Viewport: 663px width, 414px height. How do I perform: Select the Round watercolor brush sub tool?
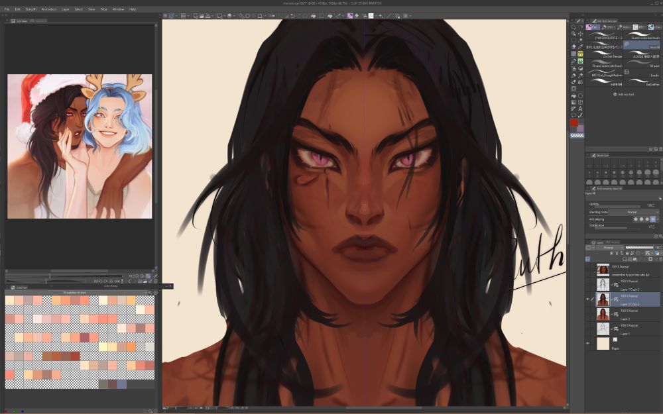coord(605,62)
